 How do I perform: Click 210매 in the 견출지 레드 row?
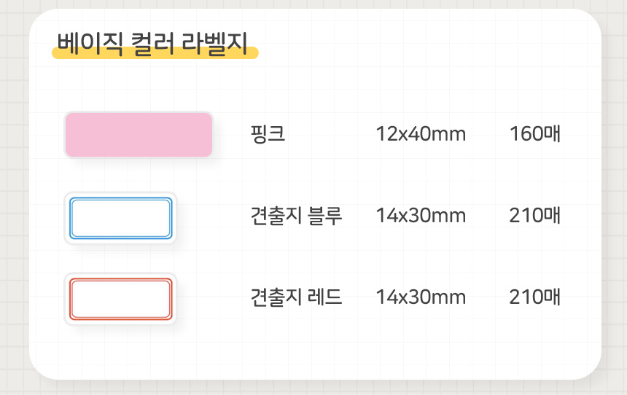tap(535, 297)
